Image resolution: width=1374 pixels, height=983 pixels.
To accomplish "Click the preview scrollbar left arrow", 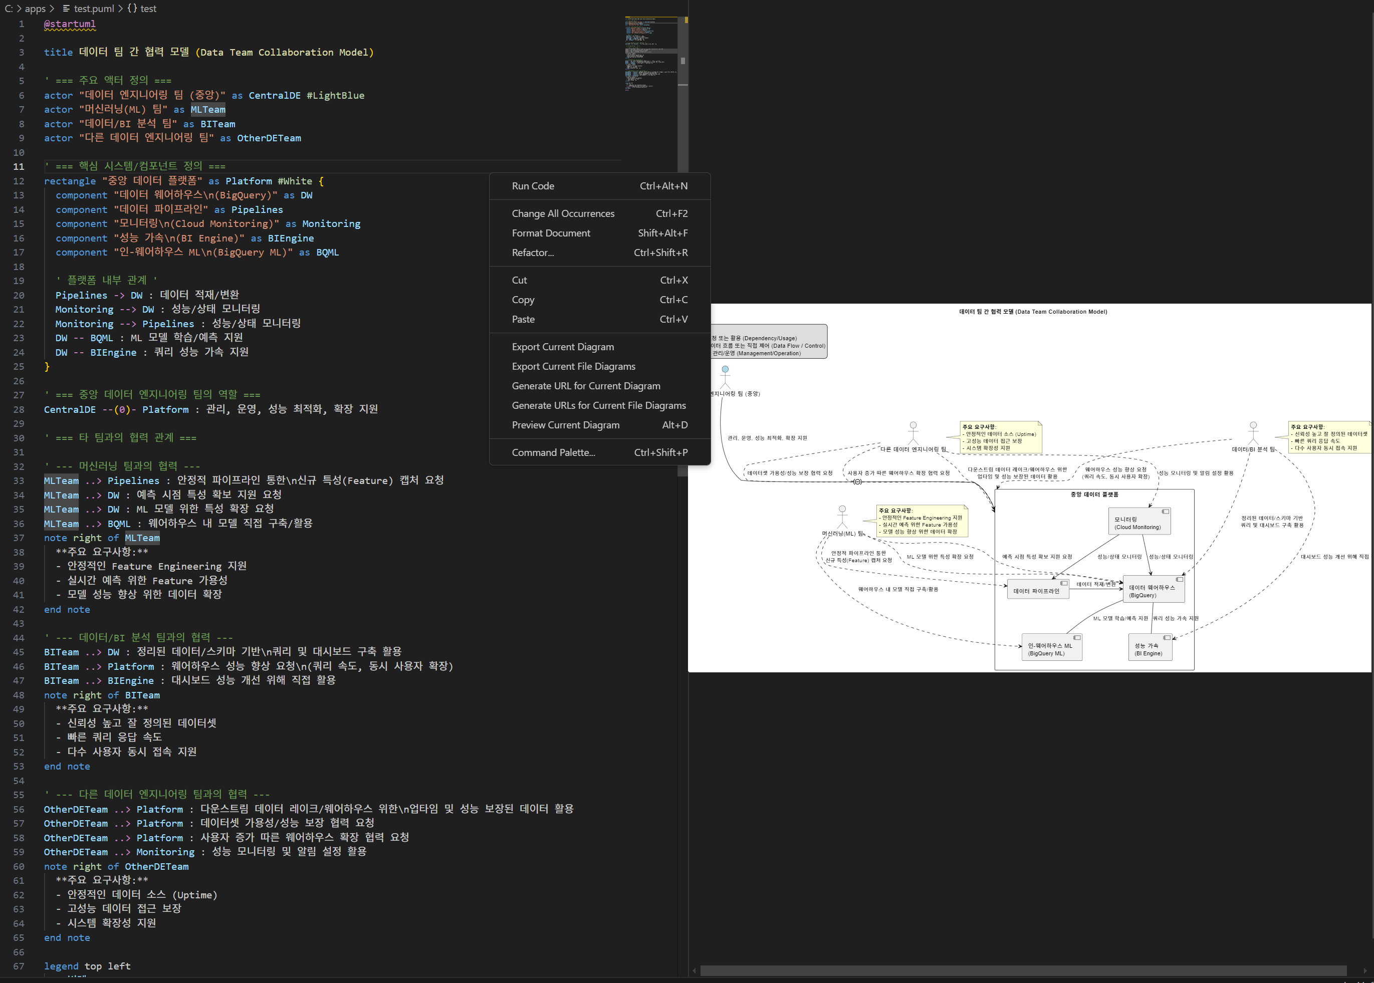I will coord(694,971).
